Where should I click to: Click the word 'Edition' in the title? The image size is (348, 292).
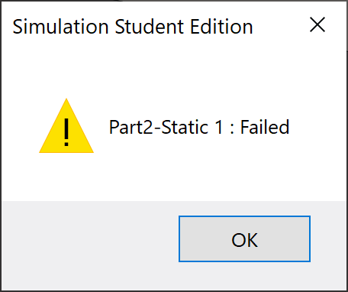click(x=221, y=27)
